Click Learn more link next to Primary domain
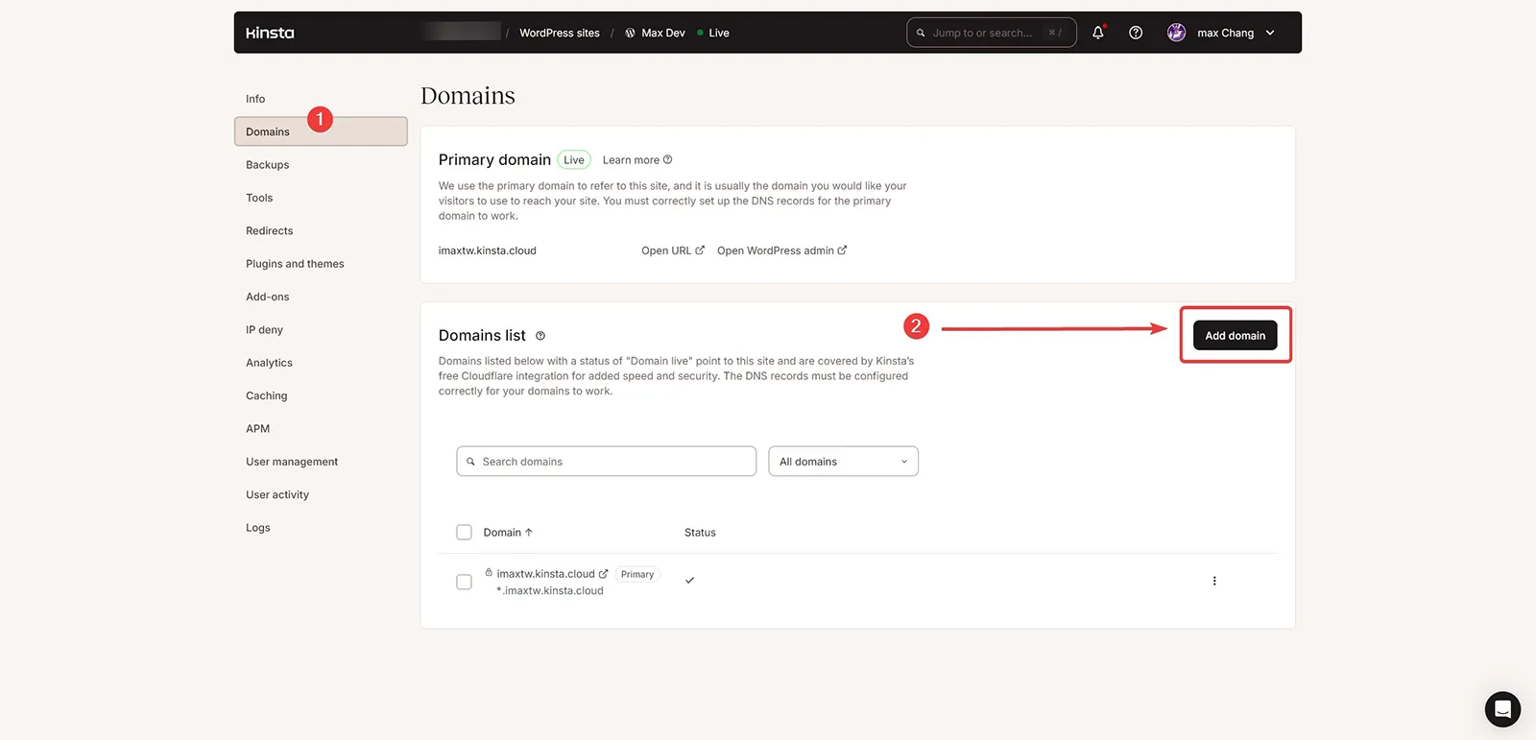 [637, 160]
